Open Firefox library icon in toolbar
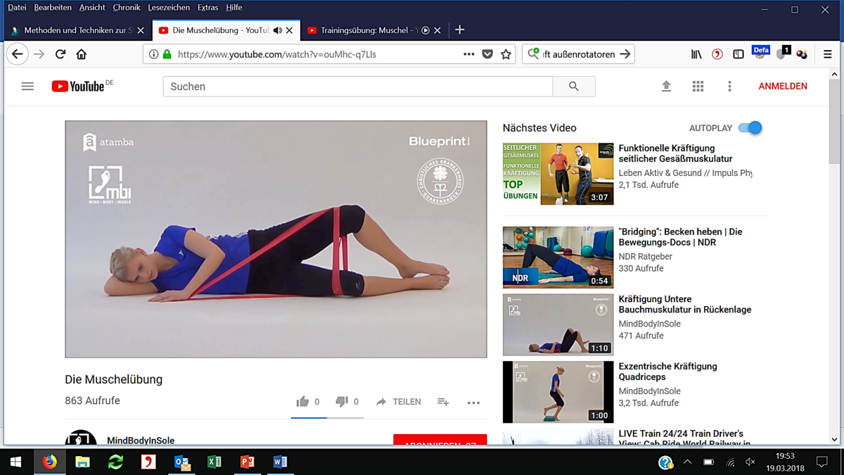The image size is (844, 475). point(696,54)
